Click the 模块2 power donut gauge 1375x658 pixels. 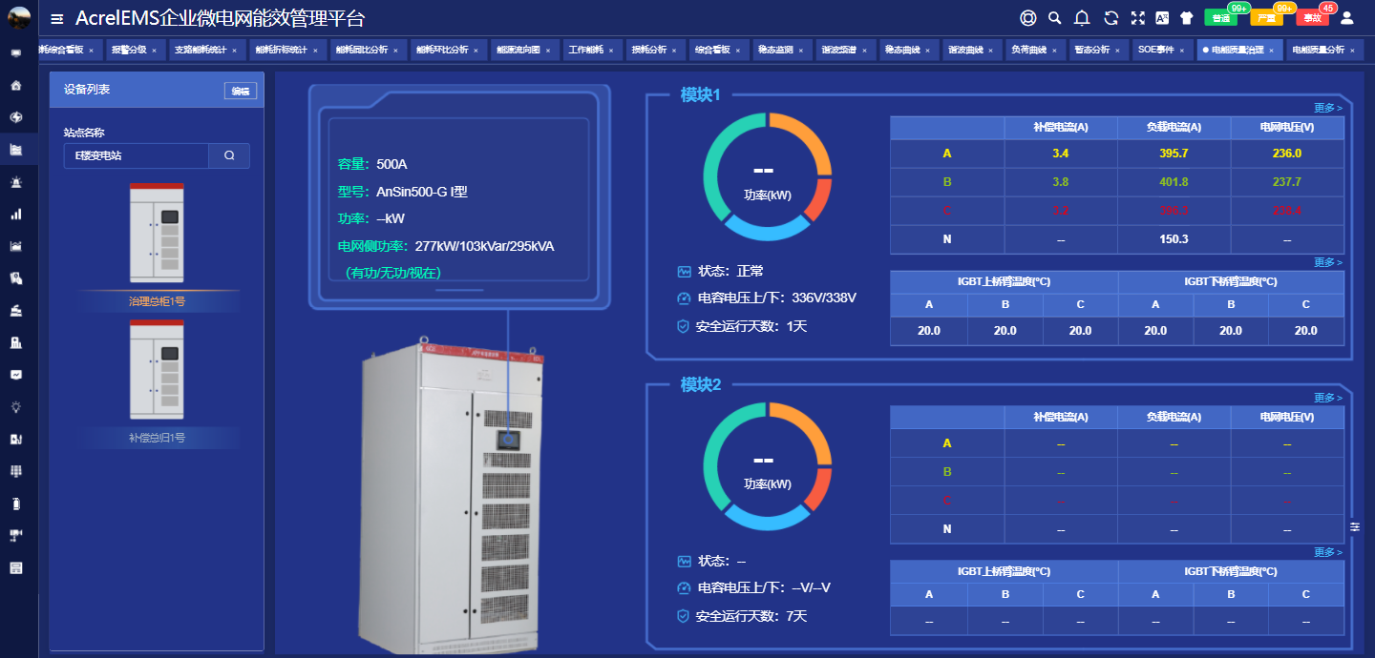point(768,466)
